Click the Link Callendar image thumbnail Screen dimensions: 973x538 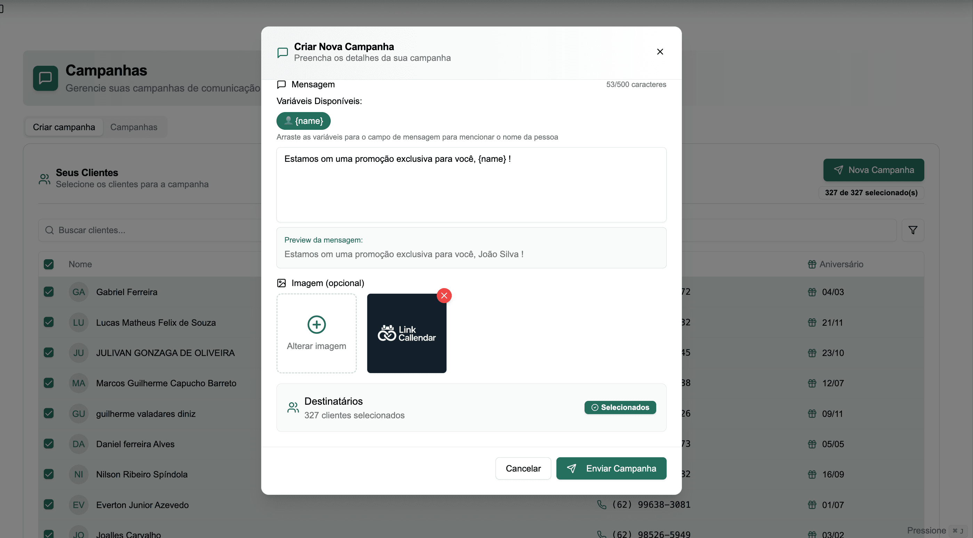point(407,333)
